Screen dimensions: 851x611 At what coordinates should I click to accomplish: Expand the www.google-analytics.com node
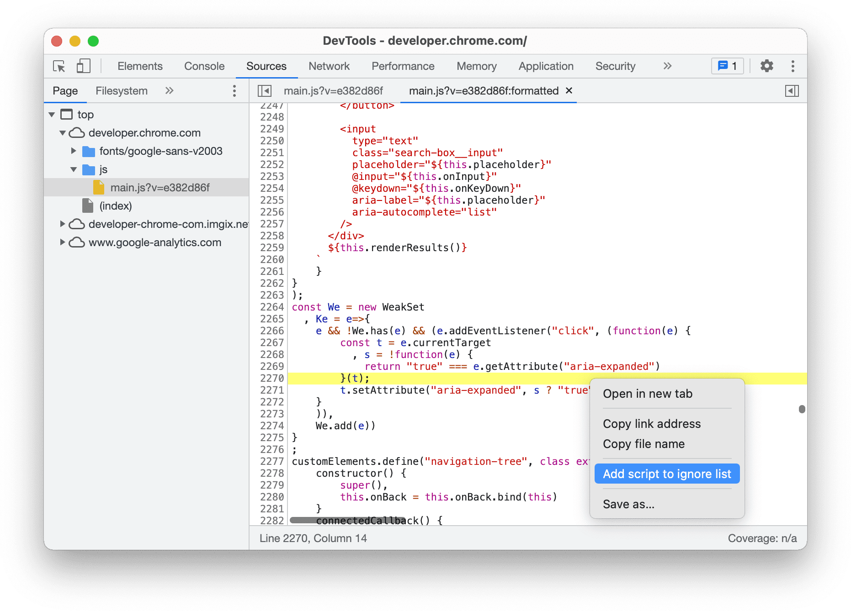click(x=63, y=242)
